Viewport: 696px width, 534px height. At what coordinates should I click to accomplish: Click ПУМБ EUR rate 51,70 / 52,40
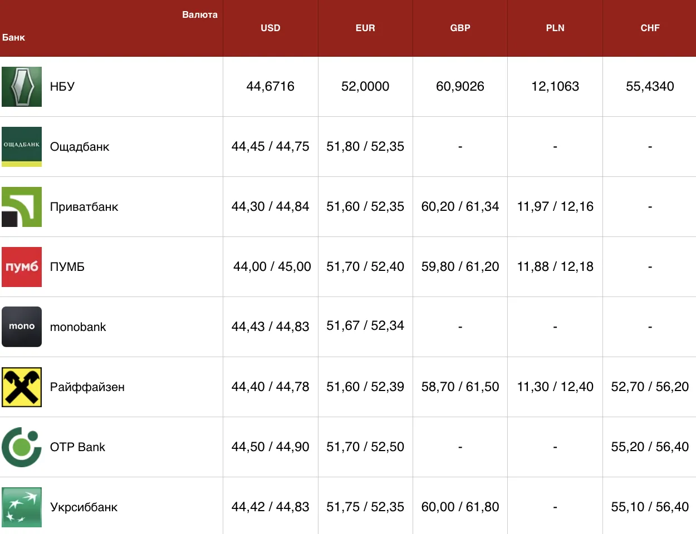click(x=365, y=267)
